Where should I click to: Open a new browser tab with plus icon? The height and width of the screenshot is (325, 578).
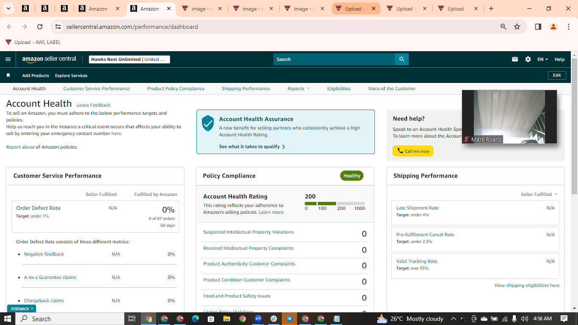click(491, 8)
